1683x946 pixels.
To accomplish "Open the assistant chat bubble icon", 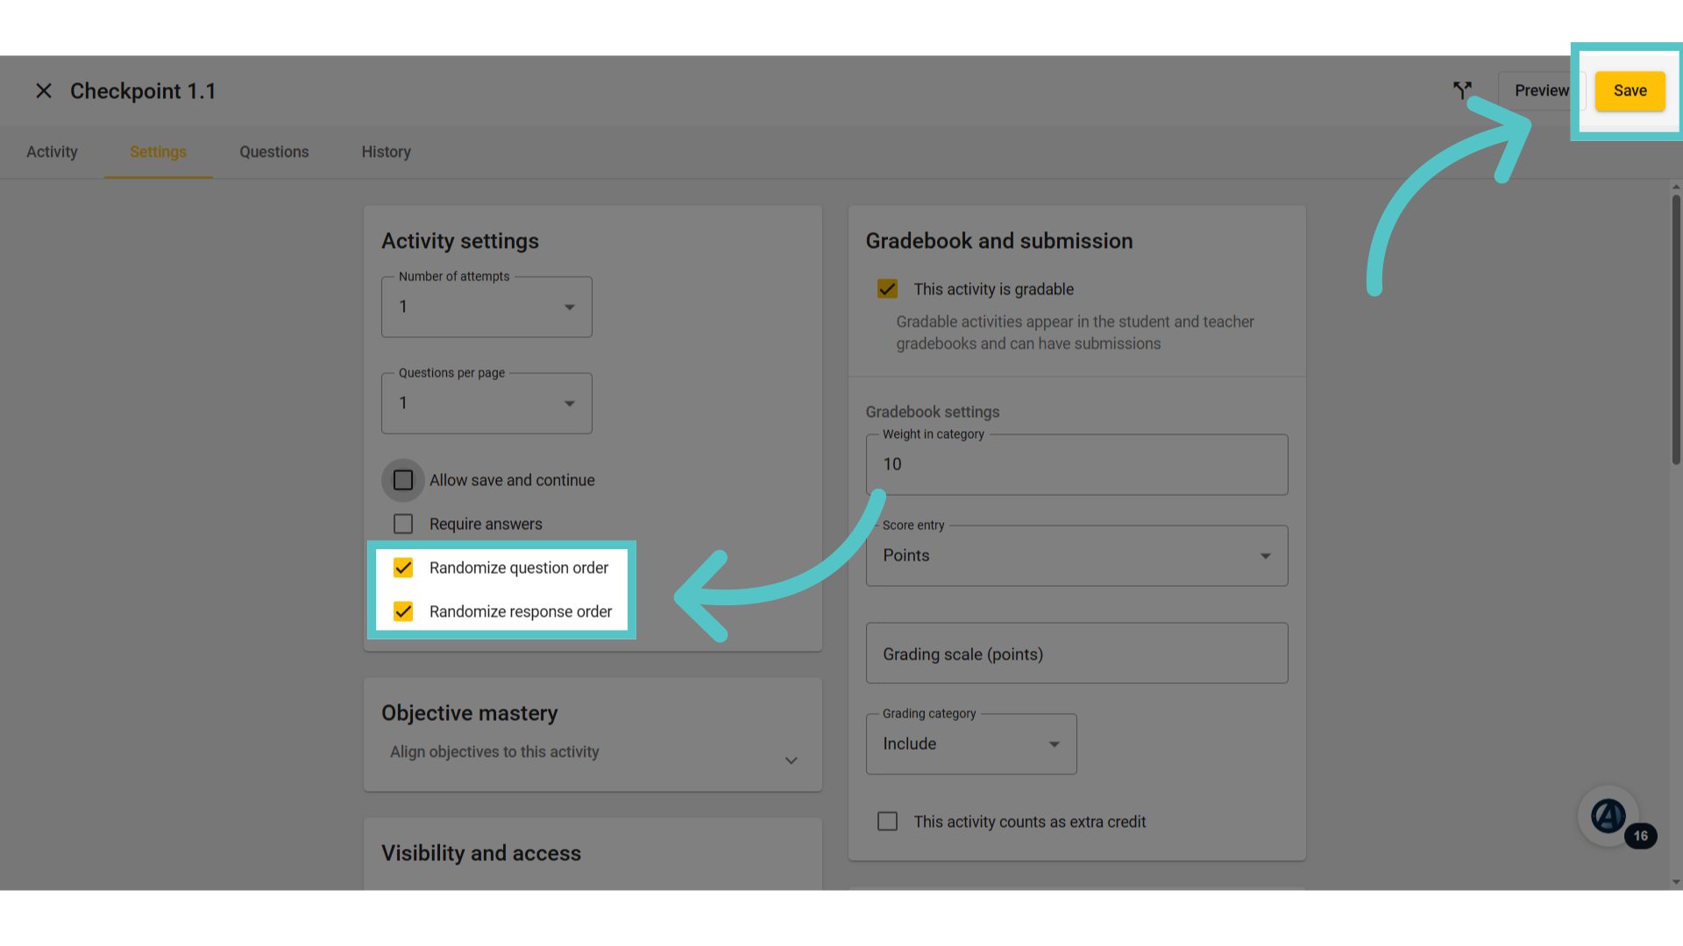I will click(1608, 815).
